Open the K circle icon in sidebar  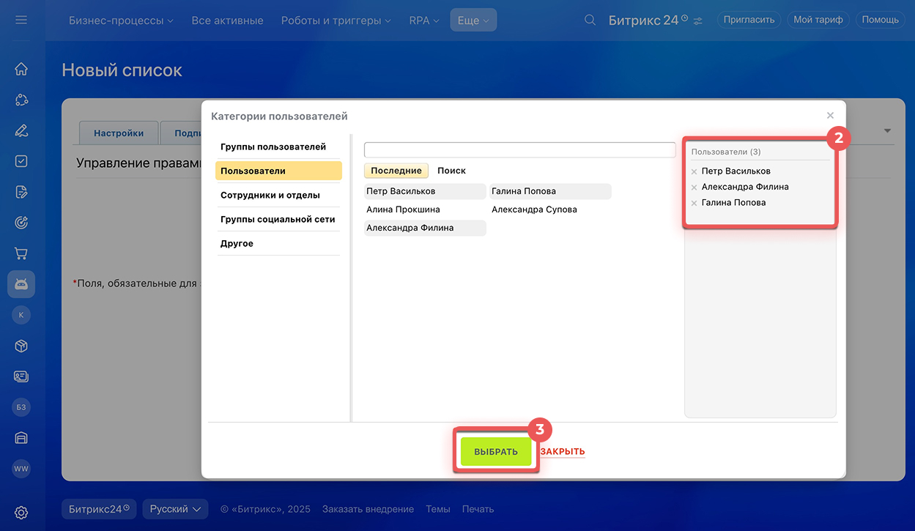[x=21, y=315]
